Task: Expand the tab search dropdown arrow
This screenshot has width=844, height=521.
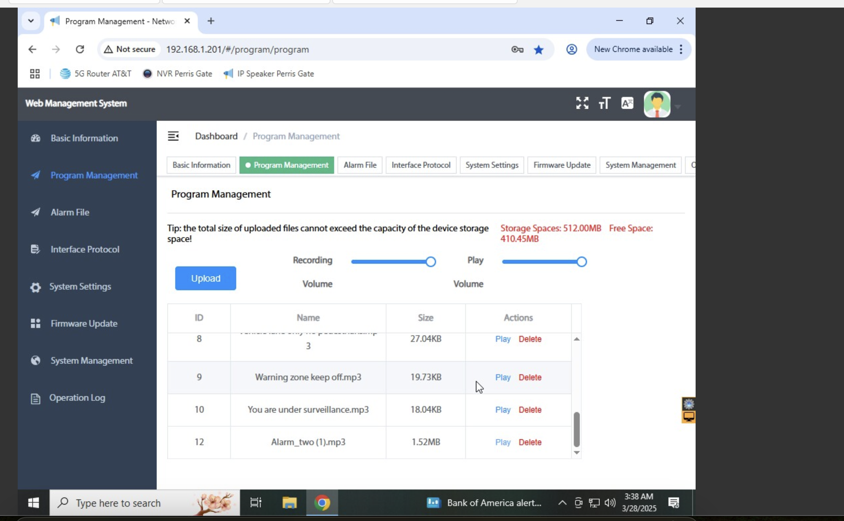Action: pos(31,21)
